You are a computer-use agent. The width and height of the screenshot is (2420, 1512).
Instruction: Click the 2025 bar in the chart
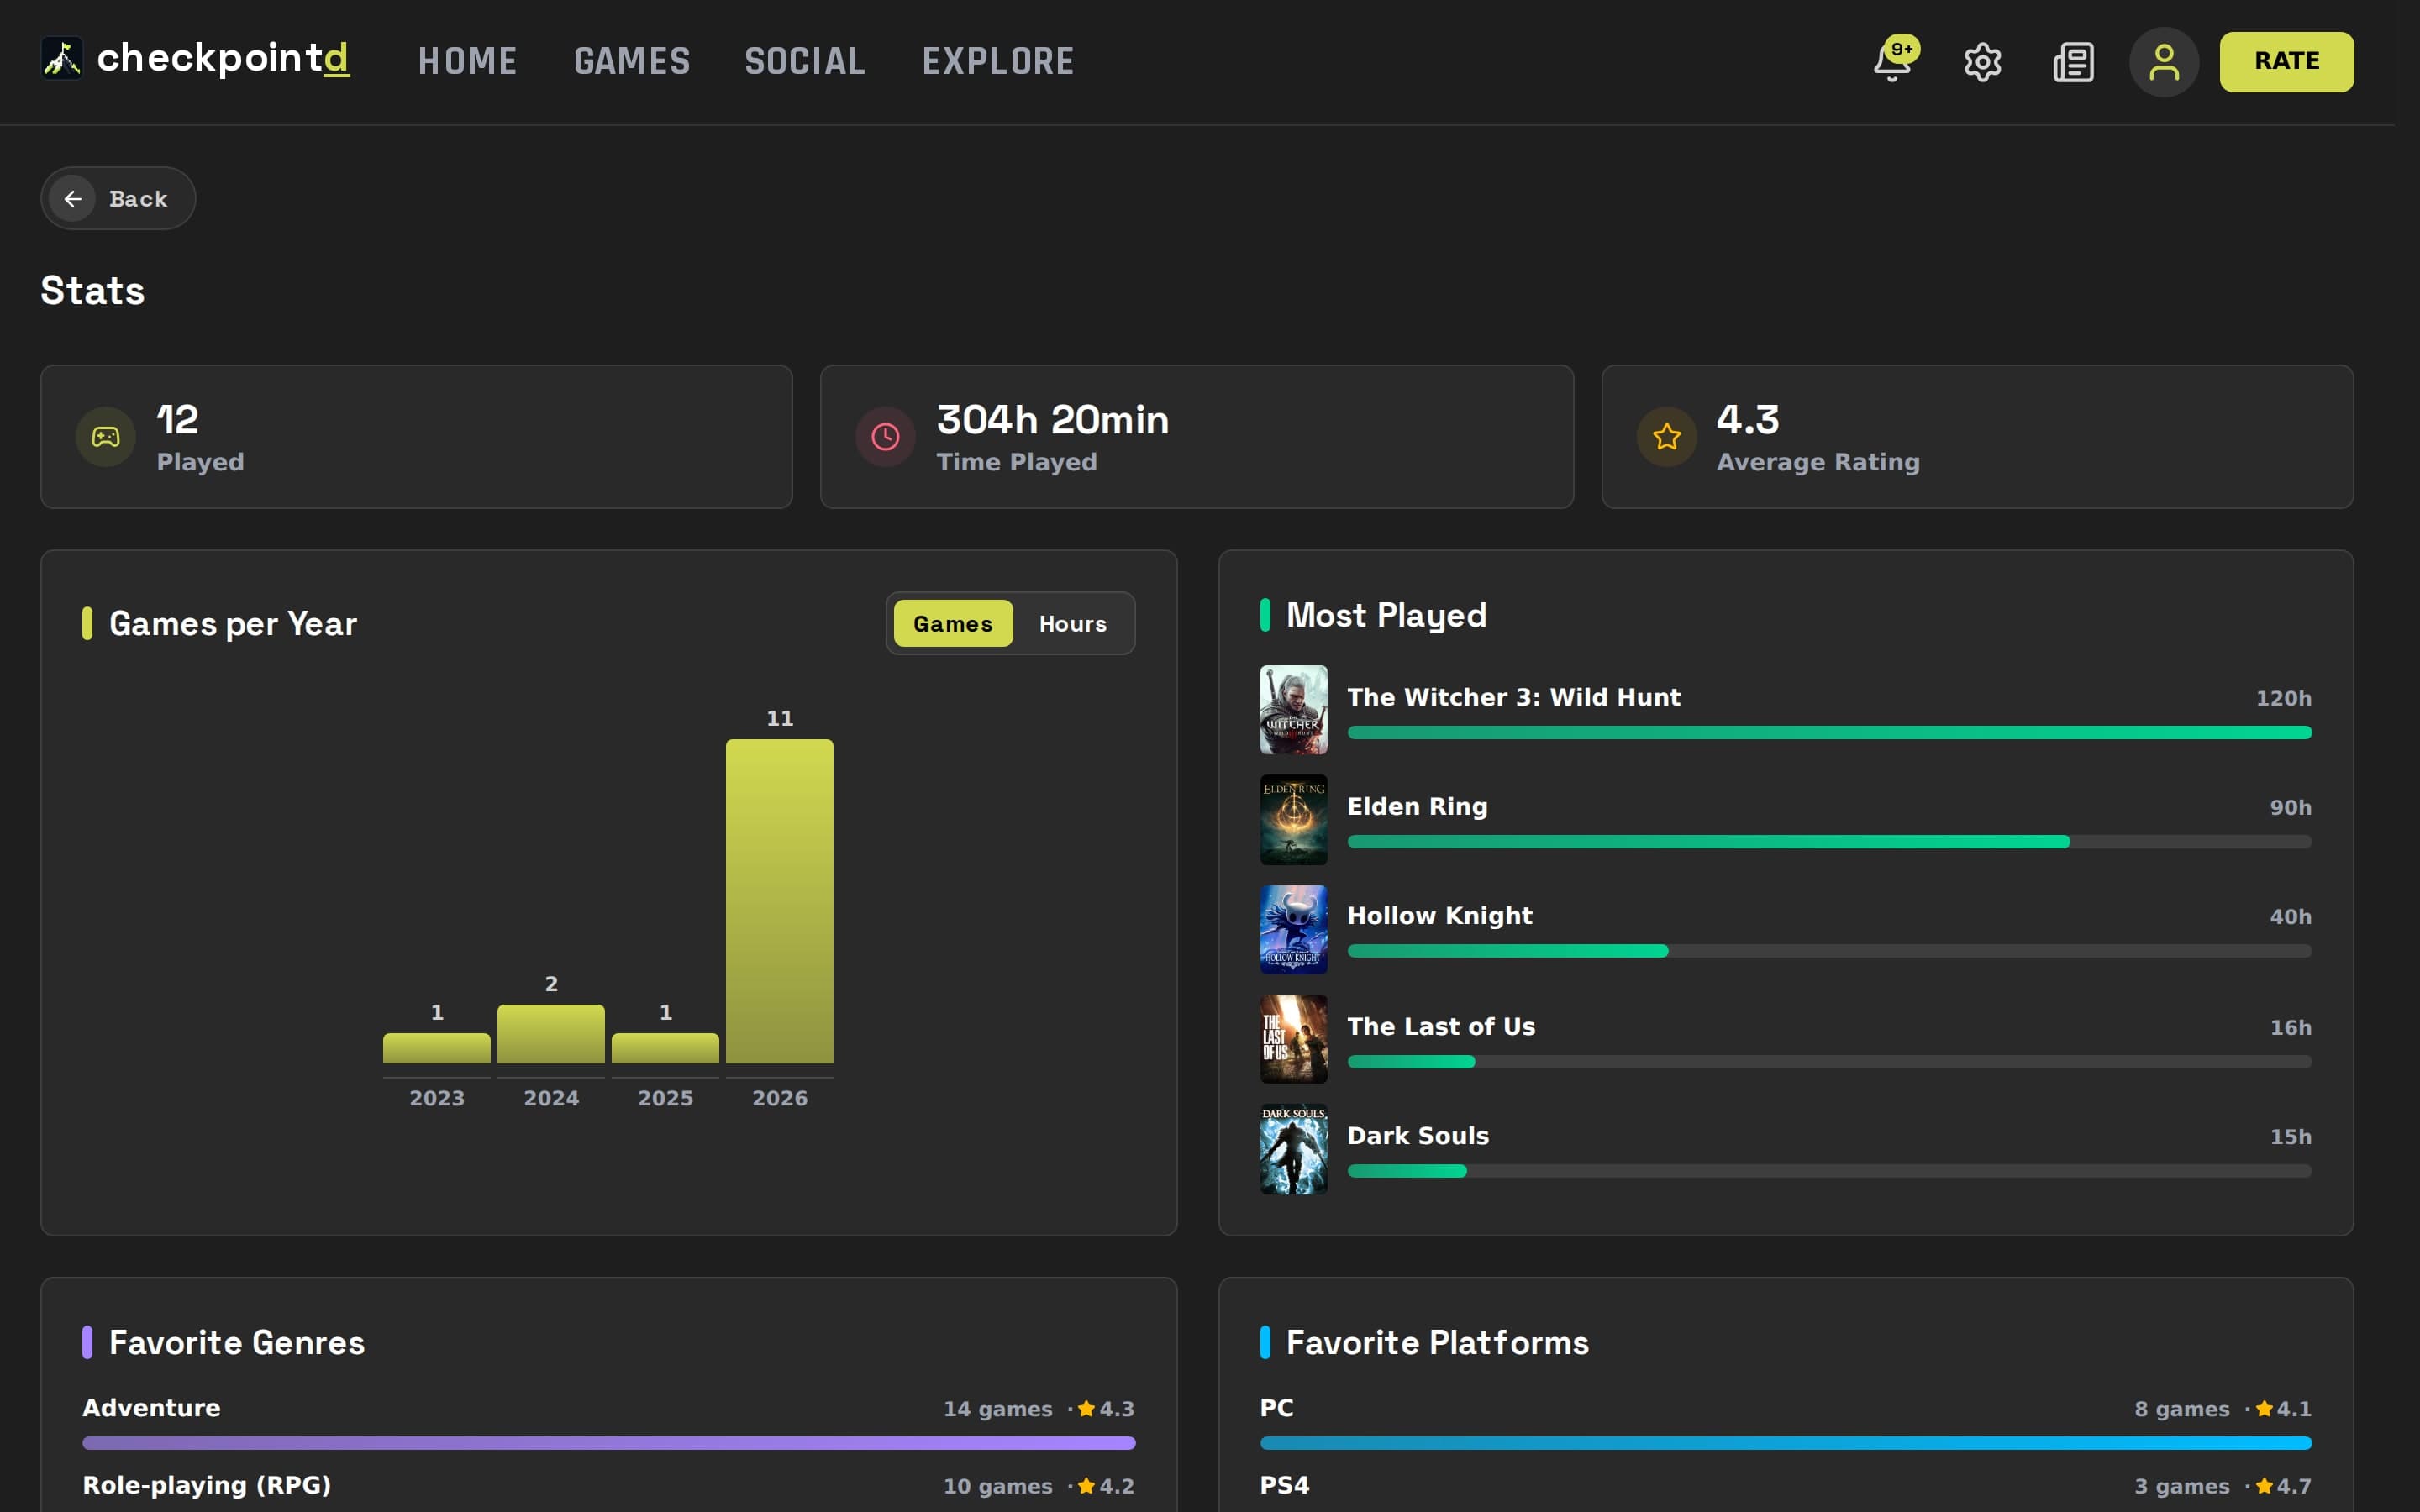point(665,1048)
